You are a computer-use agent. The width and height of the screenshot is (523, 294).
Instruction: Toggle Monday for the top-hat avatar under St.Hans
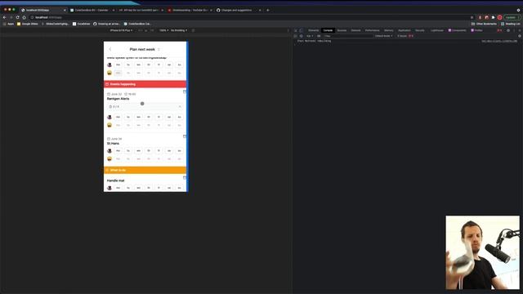[118, 150]
